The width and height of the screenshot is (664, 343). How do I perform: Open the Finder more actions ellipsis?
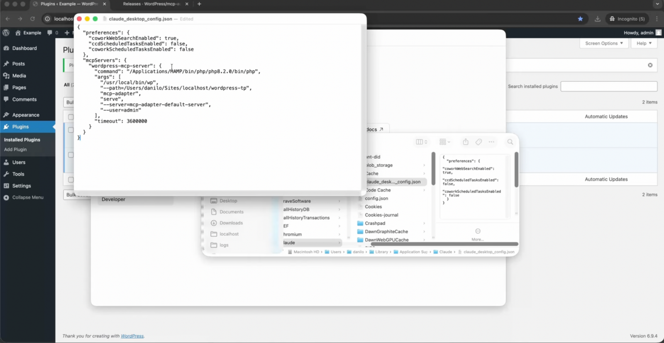point(491,142)
